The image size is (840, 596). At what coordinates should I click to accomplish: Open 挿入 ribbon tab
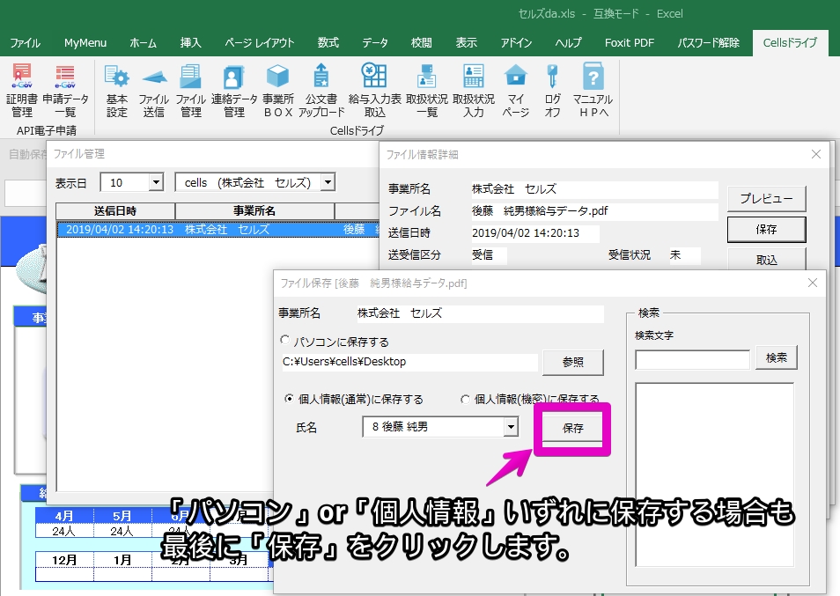click(x=191, y=43)
